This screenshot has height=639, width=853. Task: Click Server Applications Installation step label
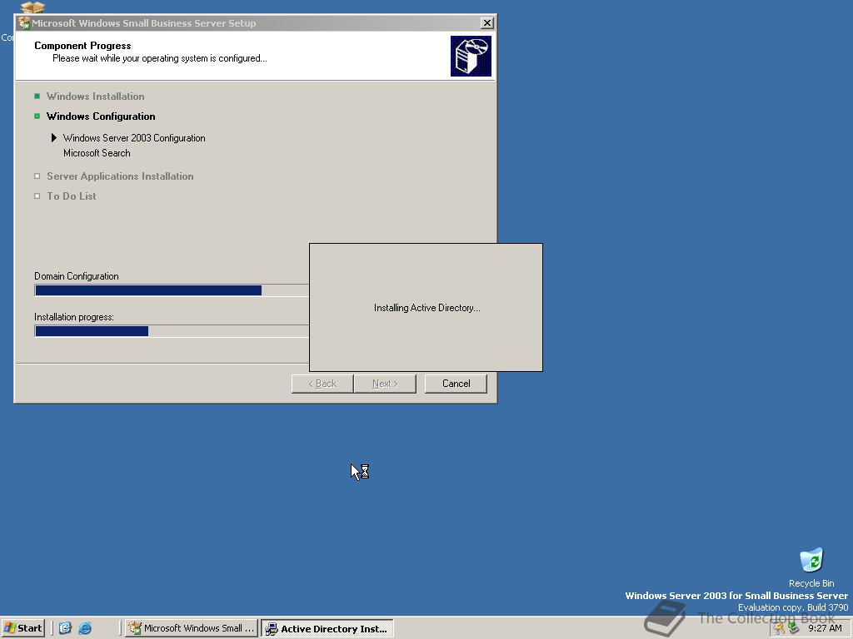coord(120,176)
